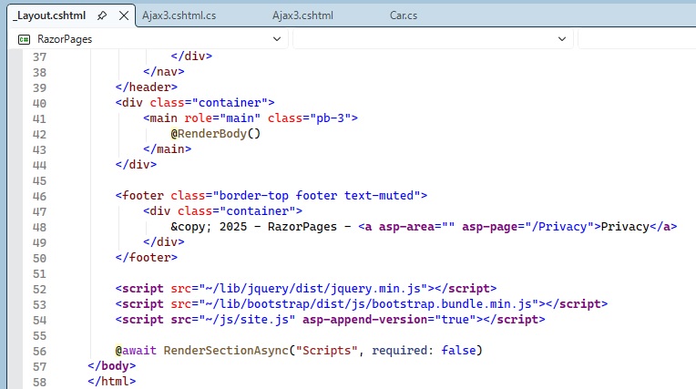Click the "container" class value on line 40
This screenshot has height=389, width=696.
pos(230,103)
